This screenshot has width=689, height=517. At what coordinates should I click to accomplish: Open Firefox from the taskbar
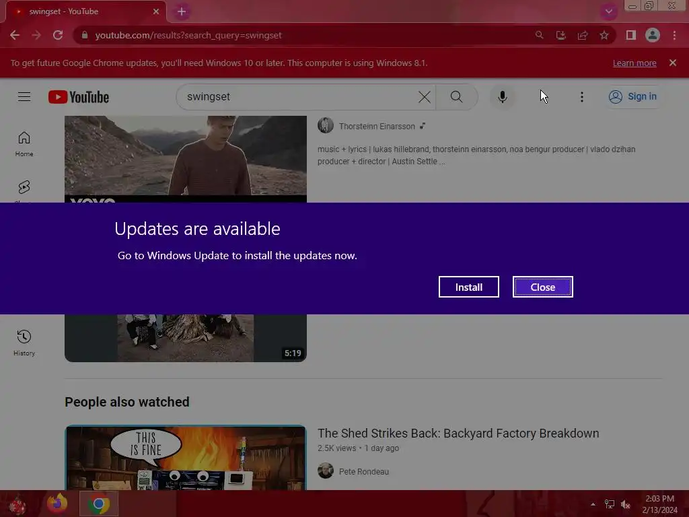[58, 504]
